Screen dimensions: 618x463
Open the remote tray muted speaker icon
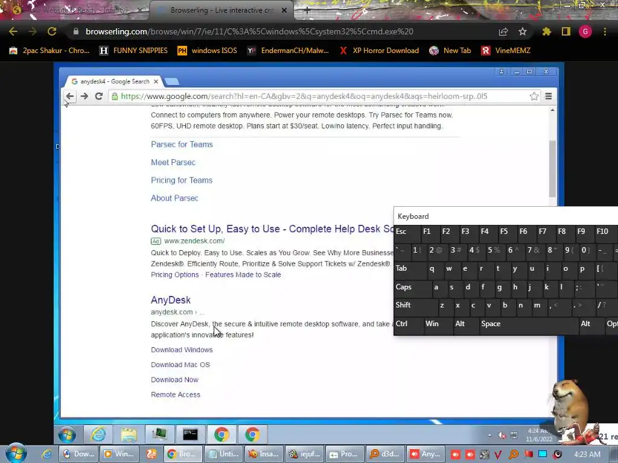click(502, 435)
